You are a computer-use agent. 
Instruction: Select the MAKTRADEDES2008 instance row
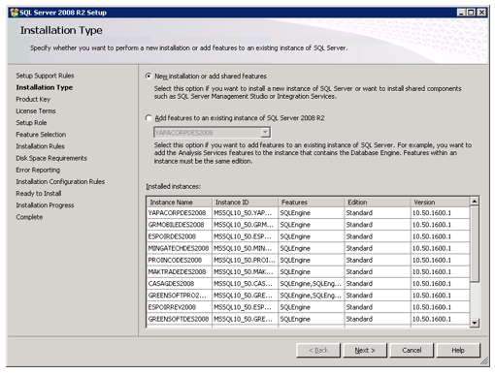[308, 272]
